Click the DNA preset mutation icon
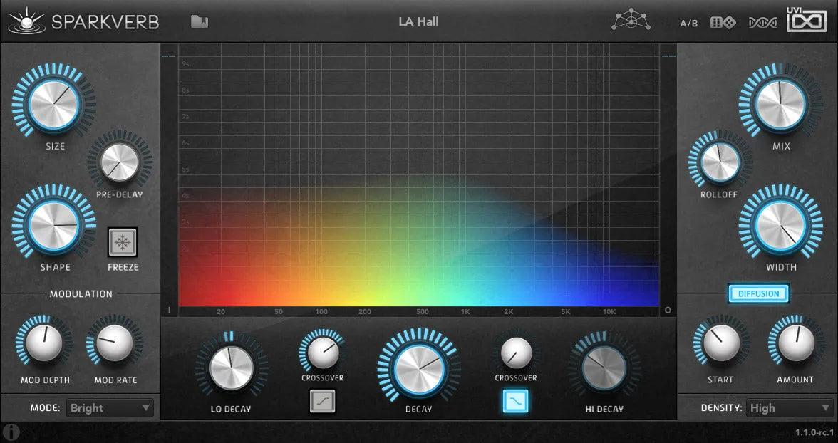The image size is (838, 443). (762, 22)
